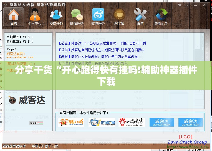The image size is (212, 151).
Task: Open announcement 威客达官网已经成立
Action: [x=101, y=50]
